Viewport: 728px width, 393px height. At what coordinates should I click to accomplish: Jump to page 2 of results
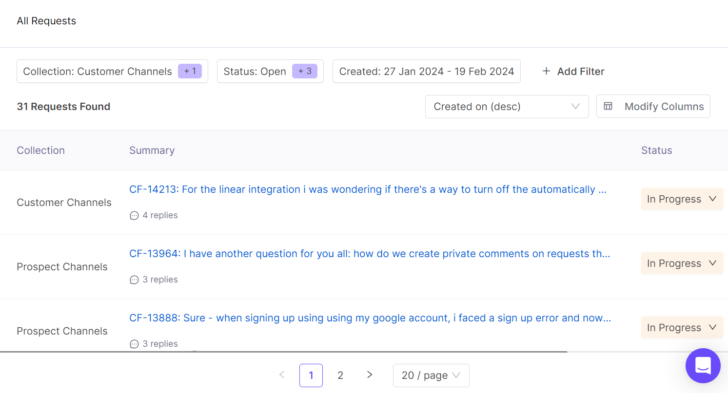click(340, 375)
